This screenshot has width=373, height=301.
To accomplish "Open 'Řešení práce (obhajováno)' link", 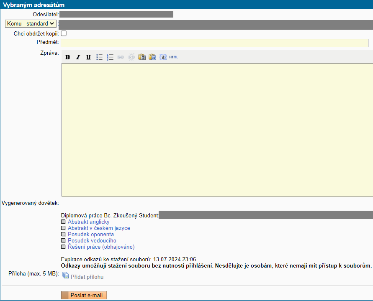I will point(101,247).
